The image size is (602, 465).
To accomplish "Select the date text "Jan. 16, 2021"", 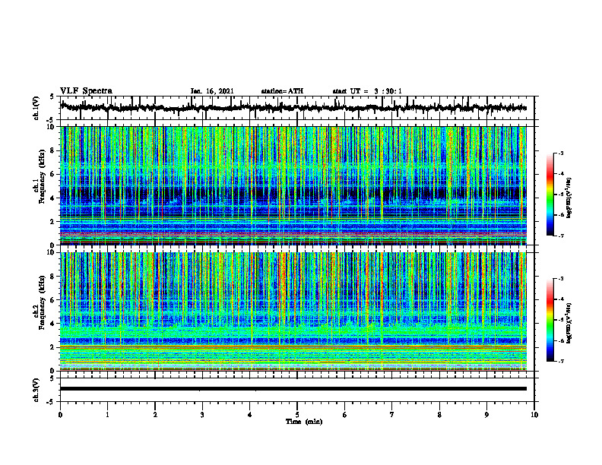I will coord(212,91).
